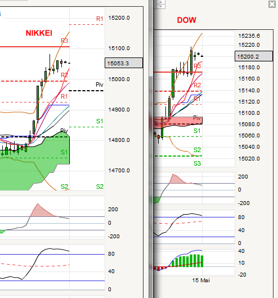Click the 15140.0 label on DOW axis
The height and width of the screenshot is (298, 278).
249,91
